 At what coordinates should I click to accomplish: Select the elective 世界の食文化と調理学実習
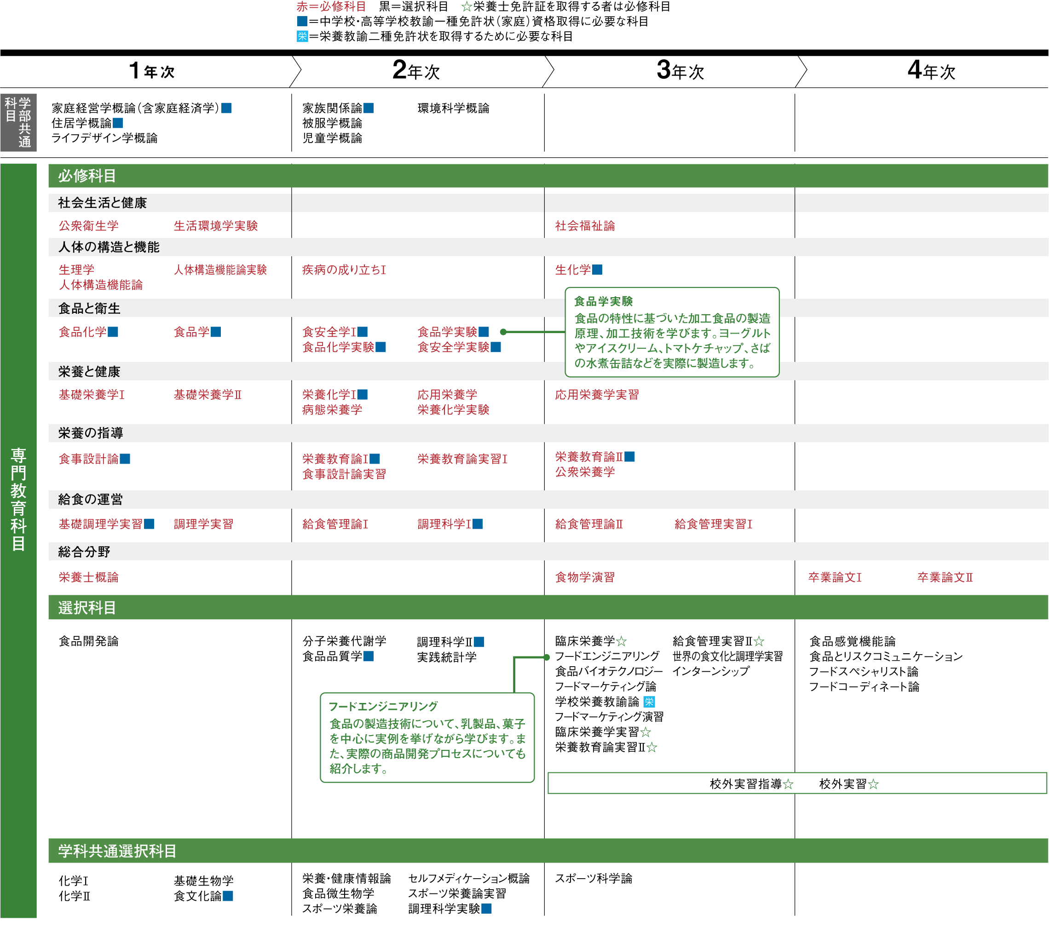click(728, 656)
